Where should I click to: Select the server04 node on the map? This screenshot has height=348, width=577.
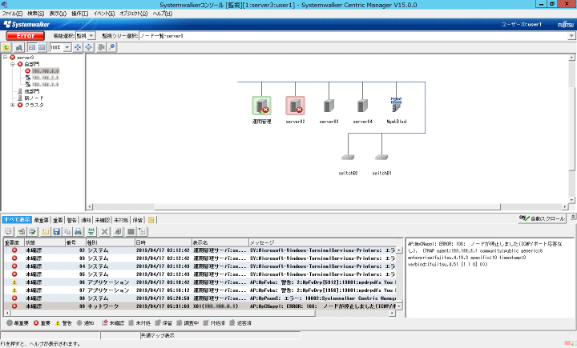point(362,106)
